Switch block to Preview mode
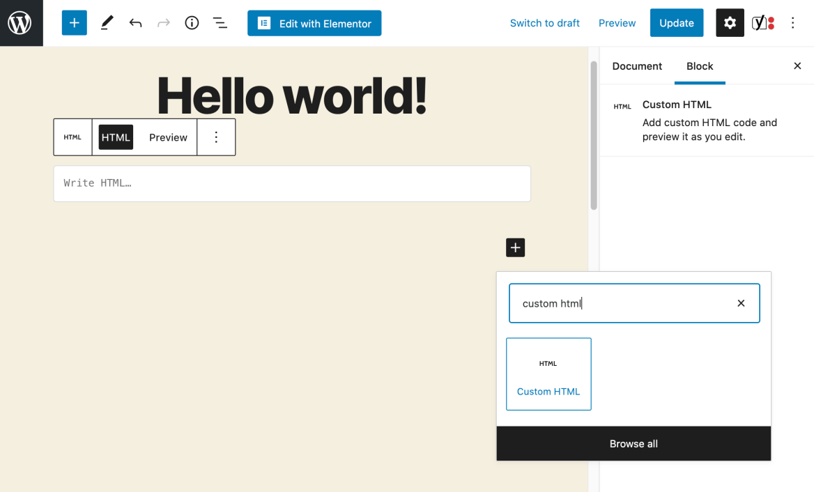Image resolution: width=814 pixels, height=492 pixels. coord(168,137)
